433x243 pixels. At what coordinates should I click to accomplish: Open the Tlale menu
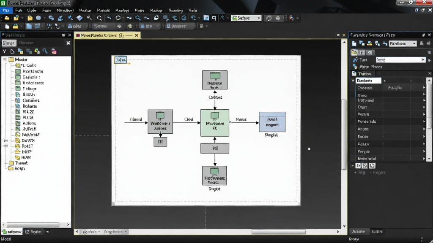tap(193, 10)
